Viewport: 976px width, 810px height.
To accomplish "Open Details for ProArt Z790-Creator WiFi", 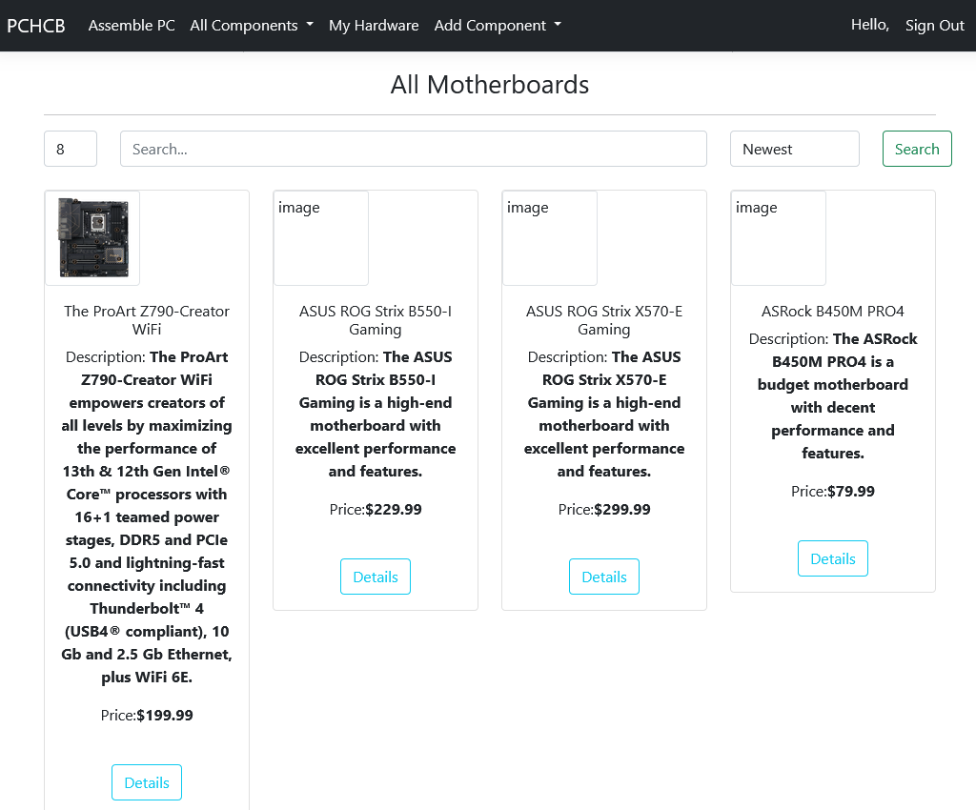I will 147,782.
